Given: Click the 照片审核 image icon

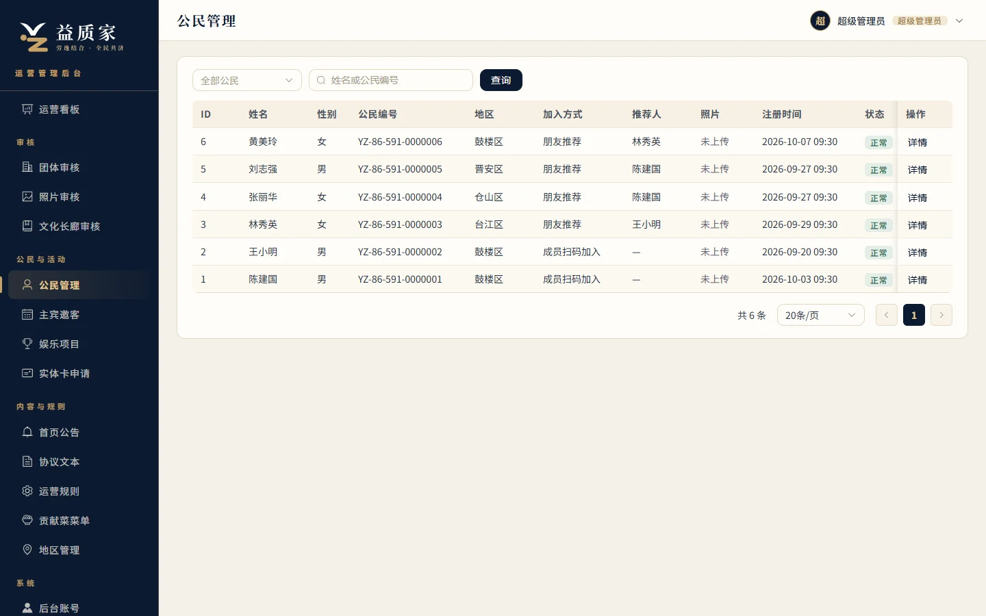Looking at the screenshot, I should point(27,197).
